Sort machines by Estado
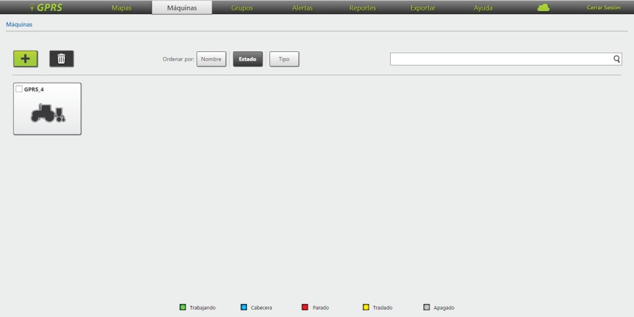Viewport: 634px width, 317px height. click(248, 59)
